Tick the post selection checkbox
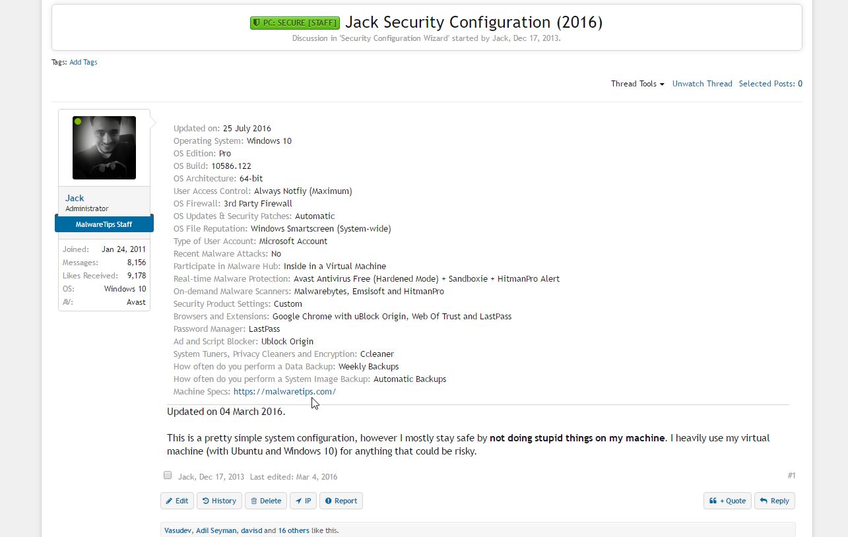Screen dimensions: 848x537 [168, 475]
